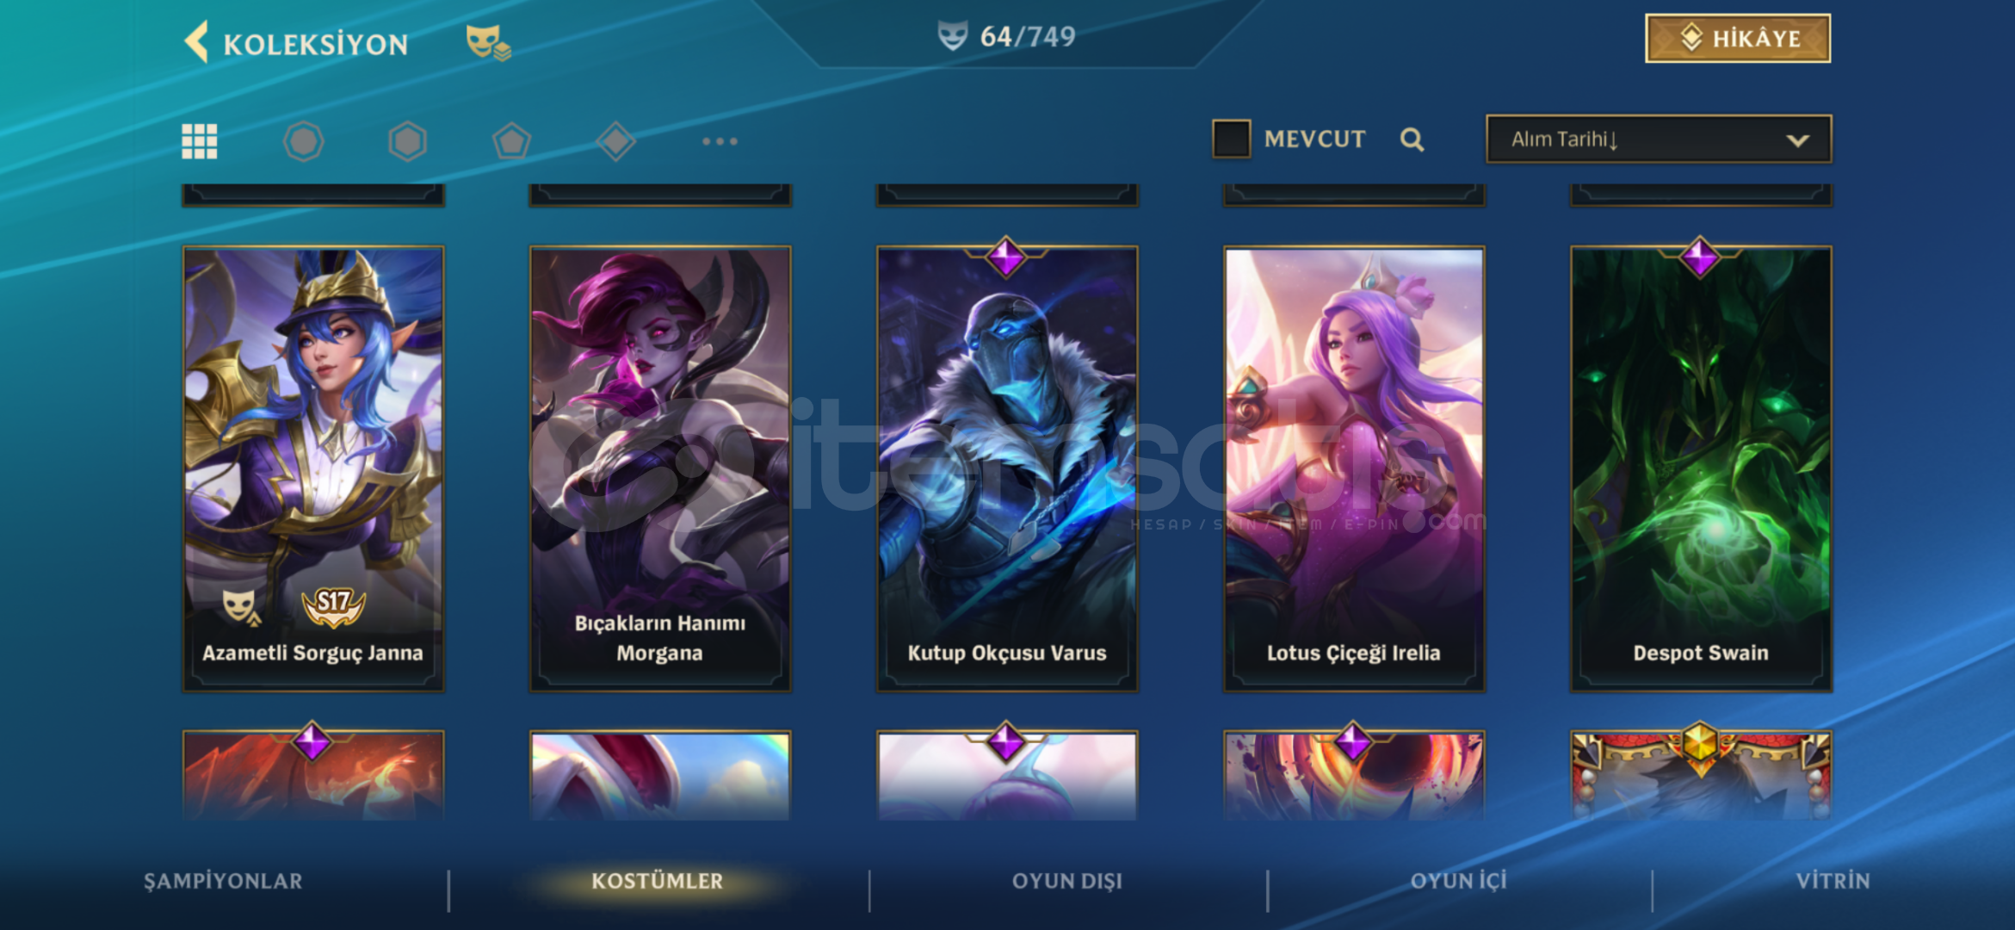Viewport: 2015px width, 930px height.
Task: Select the first hexagon rarity filter
Action: (x=304, y=141)
